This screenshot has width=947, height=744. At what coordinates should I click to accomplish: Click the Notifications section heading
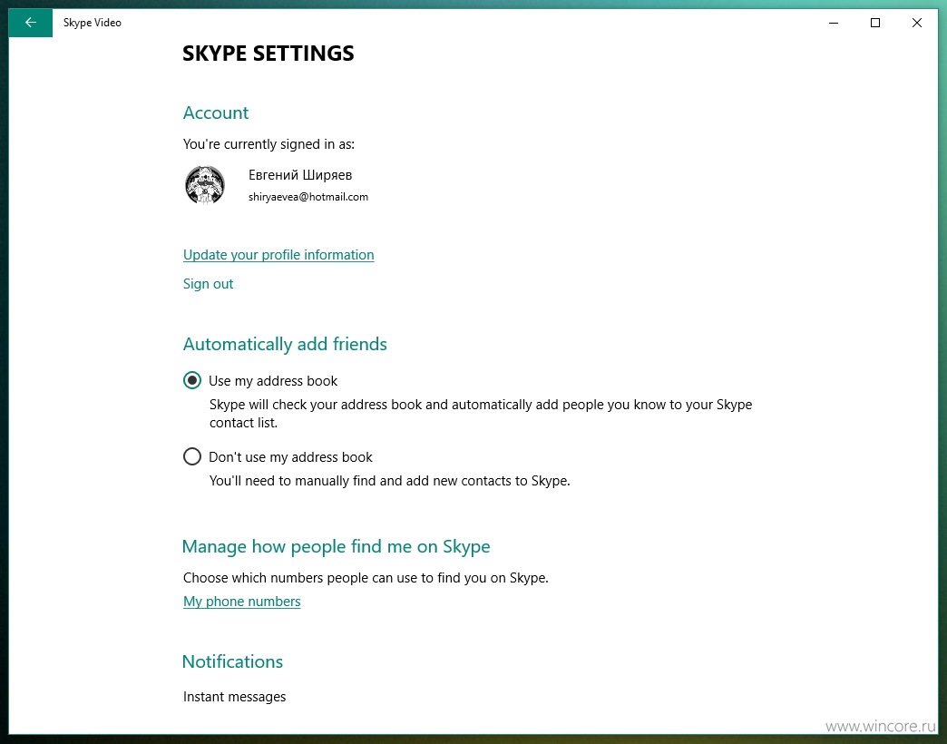tap(232, 661)
